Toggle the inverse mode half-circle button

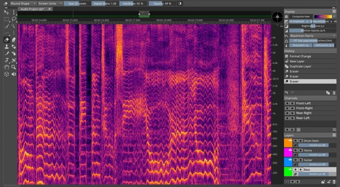(180, 4)
